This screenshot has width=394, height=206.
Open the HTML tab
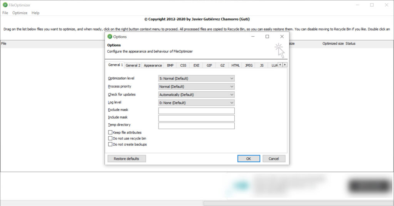click(x=235, y=65)
